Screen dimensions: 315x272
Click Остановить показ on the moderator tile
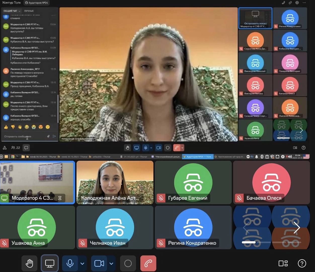pos(255,23)
